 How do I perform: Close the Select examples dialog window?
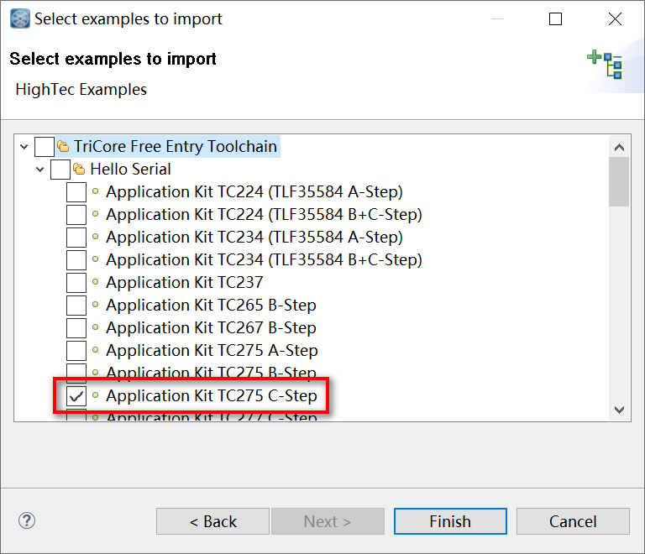615,19
